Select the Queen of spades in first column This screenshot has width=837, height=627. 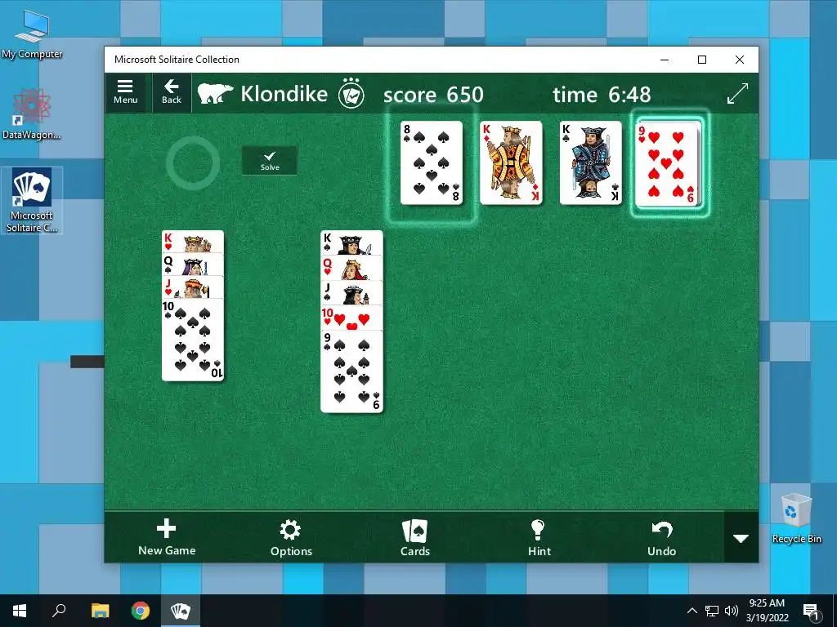pyautogui.click(x=193, y=265)
